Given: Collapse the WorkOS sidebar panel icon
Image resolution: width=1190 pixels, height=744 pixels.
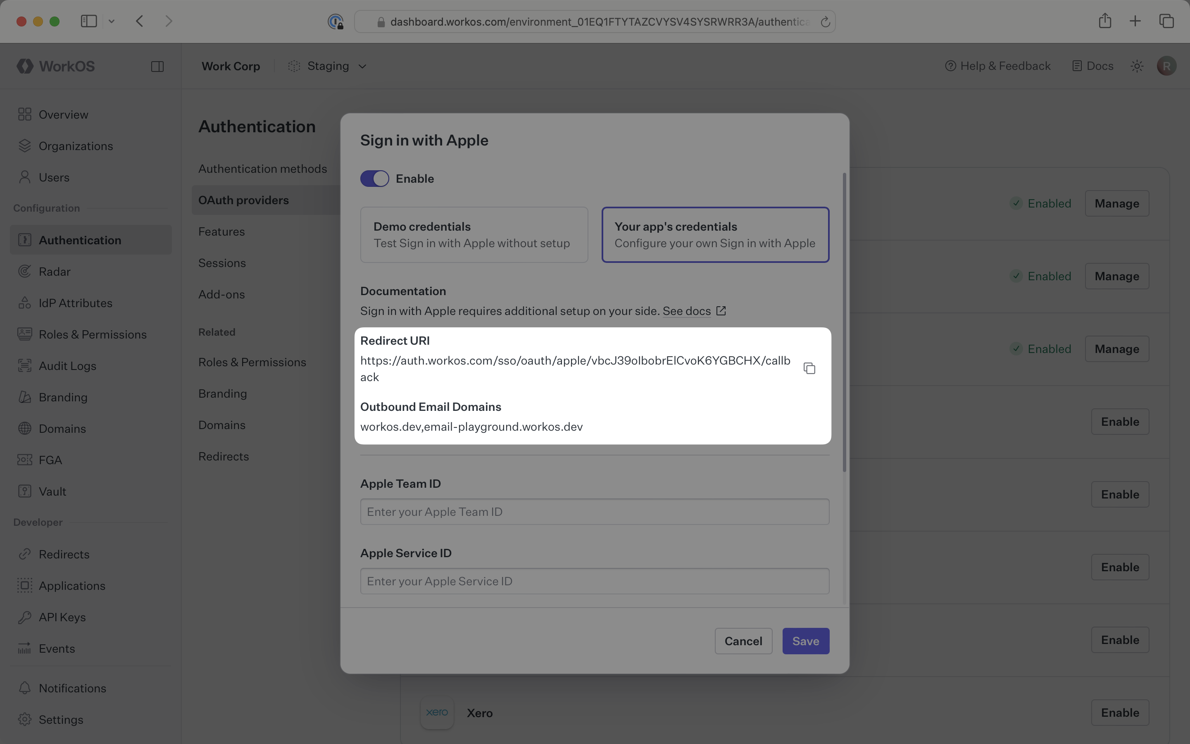Looking at the screenshot, I should [157, 67].
